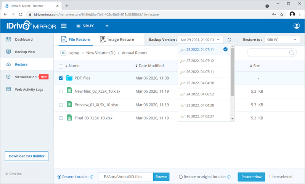Open the Chrome three-dot menu
This screenshot has height=184, width=305.
pyautogui.click(x=300, y=14)
